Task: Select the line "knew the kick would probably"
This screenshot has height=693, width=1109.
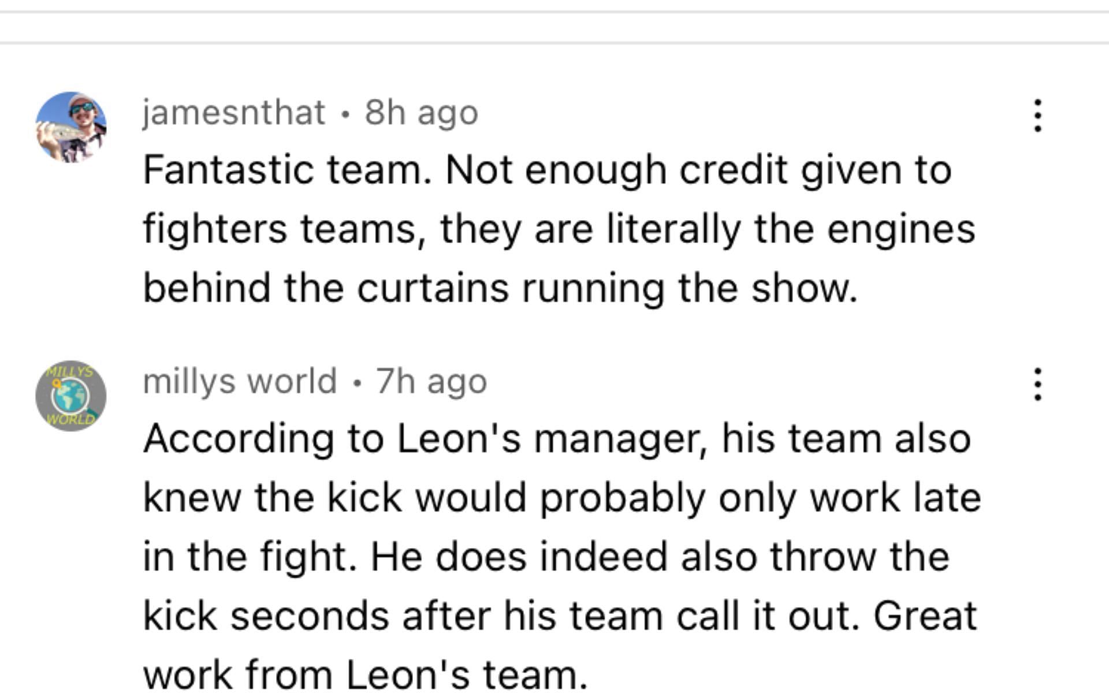Action: point(561,498)
